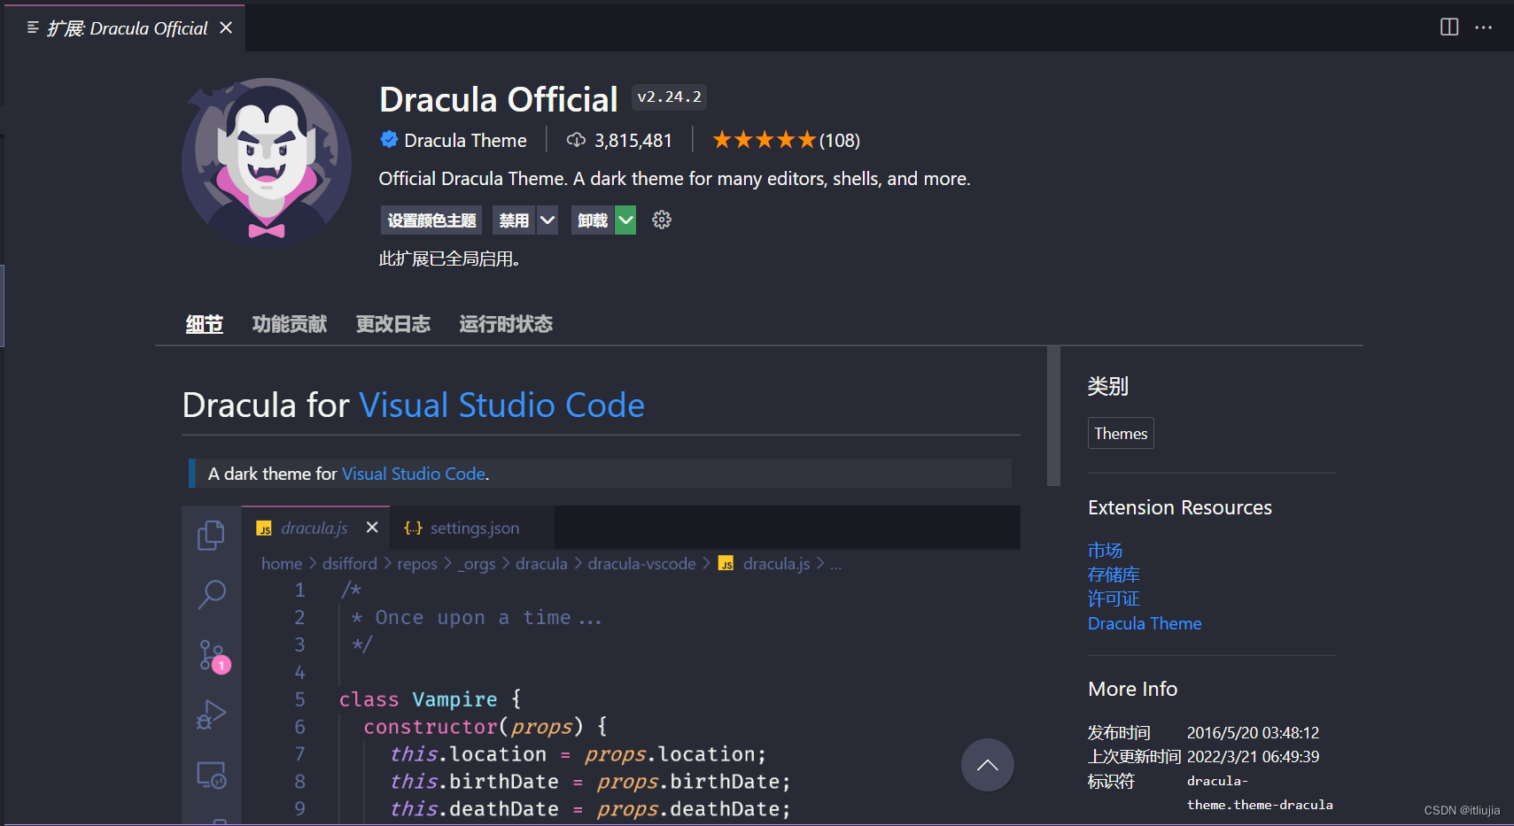Click the Search magnifier icon in the preview
The image size is (1514, 826).
[x=212, y=594]
